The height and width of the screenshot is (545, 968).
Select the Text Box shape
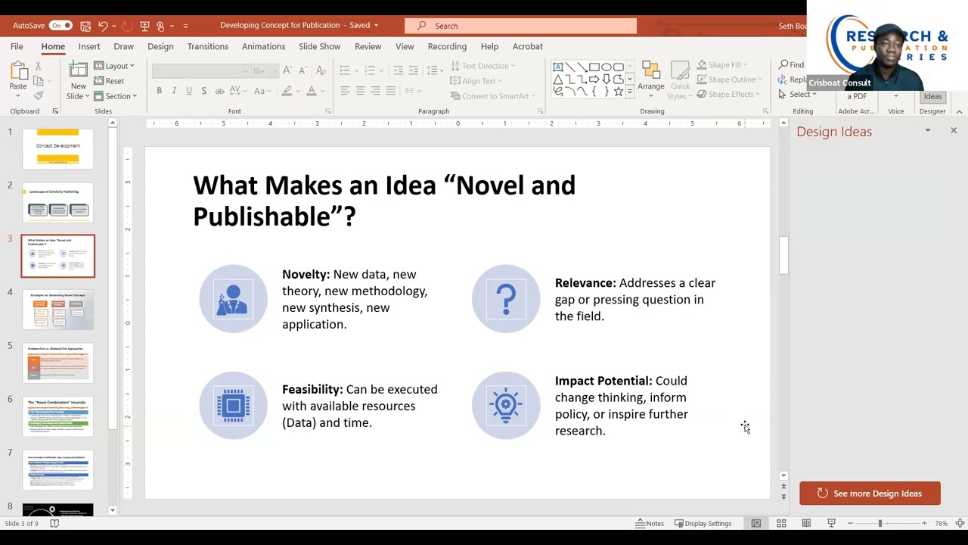(558, 67)
